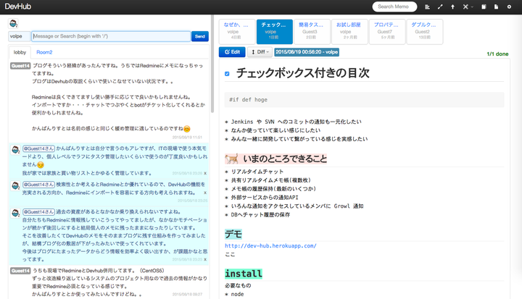Toggle the checkbox beside 'チェックボックス付きの目次'
Viewport: 522px width, 299px height.
(x=227, y=74)
